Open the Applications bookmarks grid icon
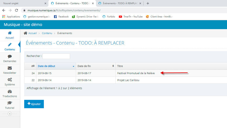Screen dimensions: 227x128 (x=4, y=17)
